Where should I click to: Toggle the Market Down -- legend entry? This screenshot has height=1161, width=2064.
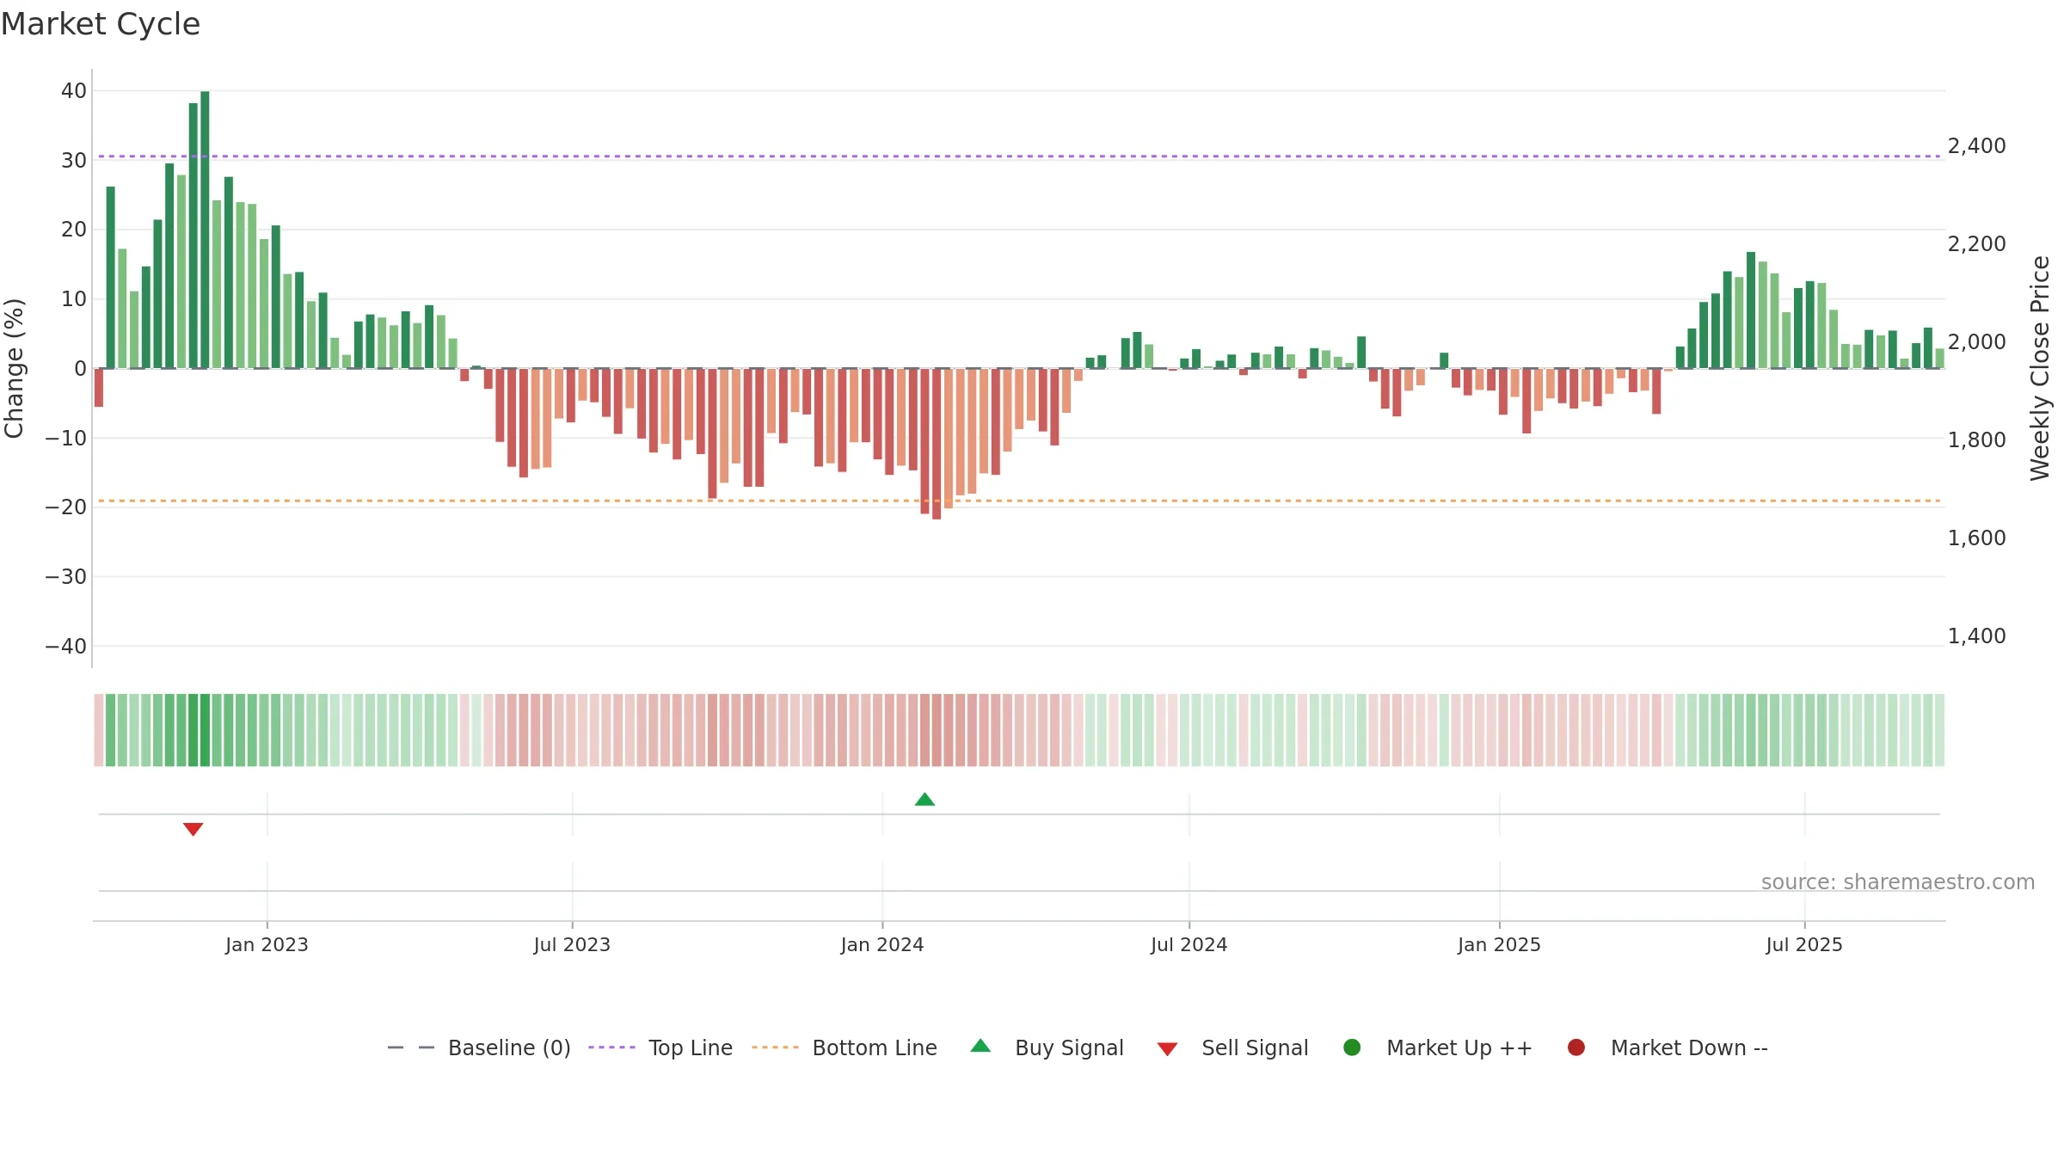(1667, 1047)
